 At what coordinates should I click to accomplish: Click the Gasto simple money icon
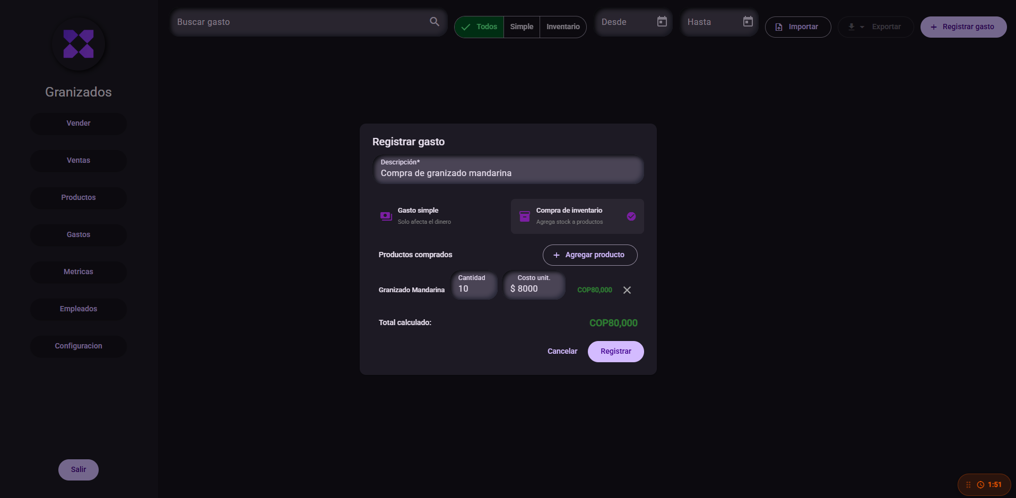(386, 216)
